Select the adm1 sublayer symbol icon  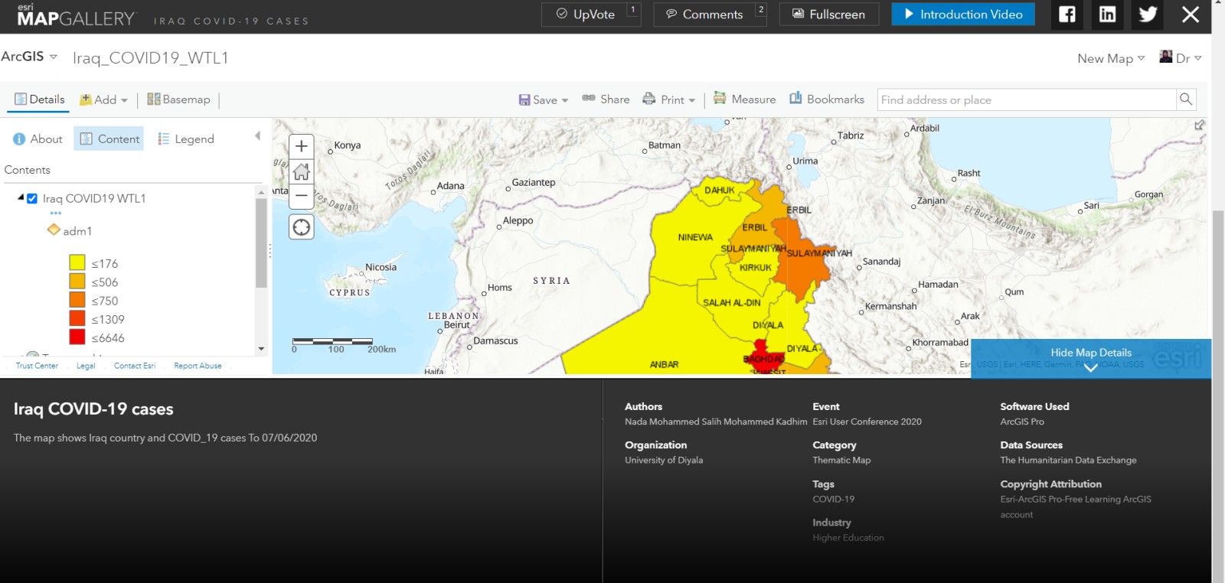click(54, 230)
